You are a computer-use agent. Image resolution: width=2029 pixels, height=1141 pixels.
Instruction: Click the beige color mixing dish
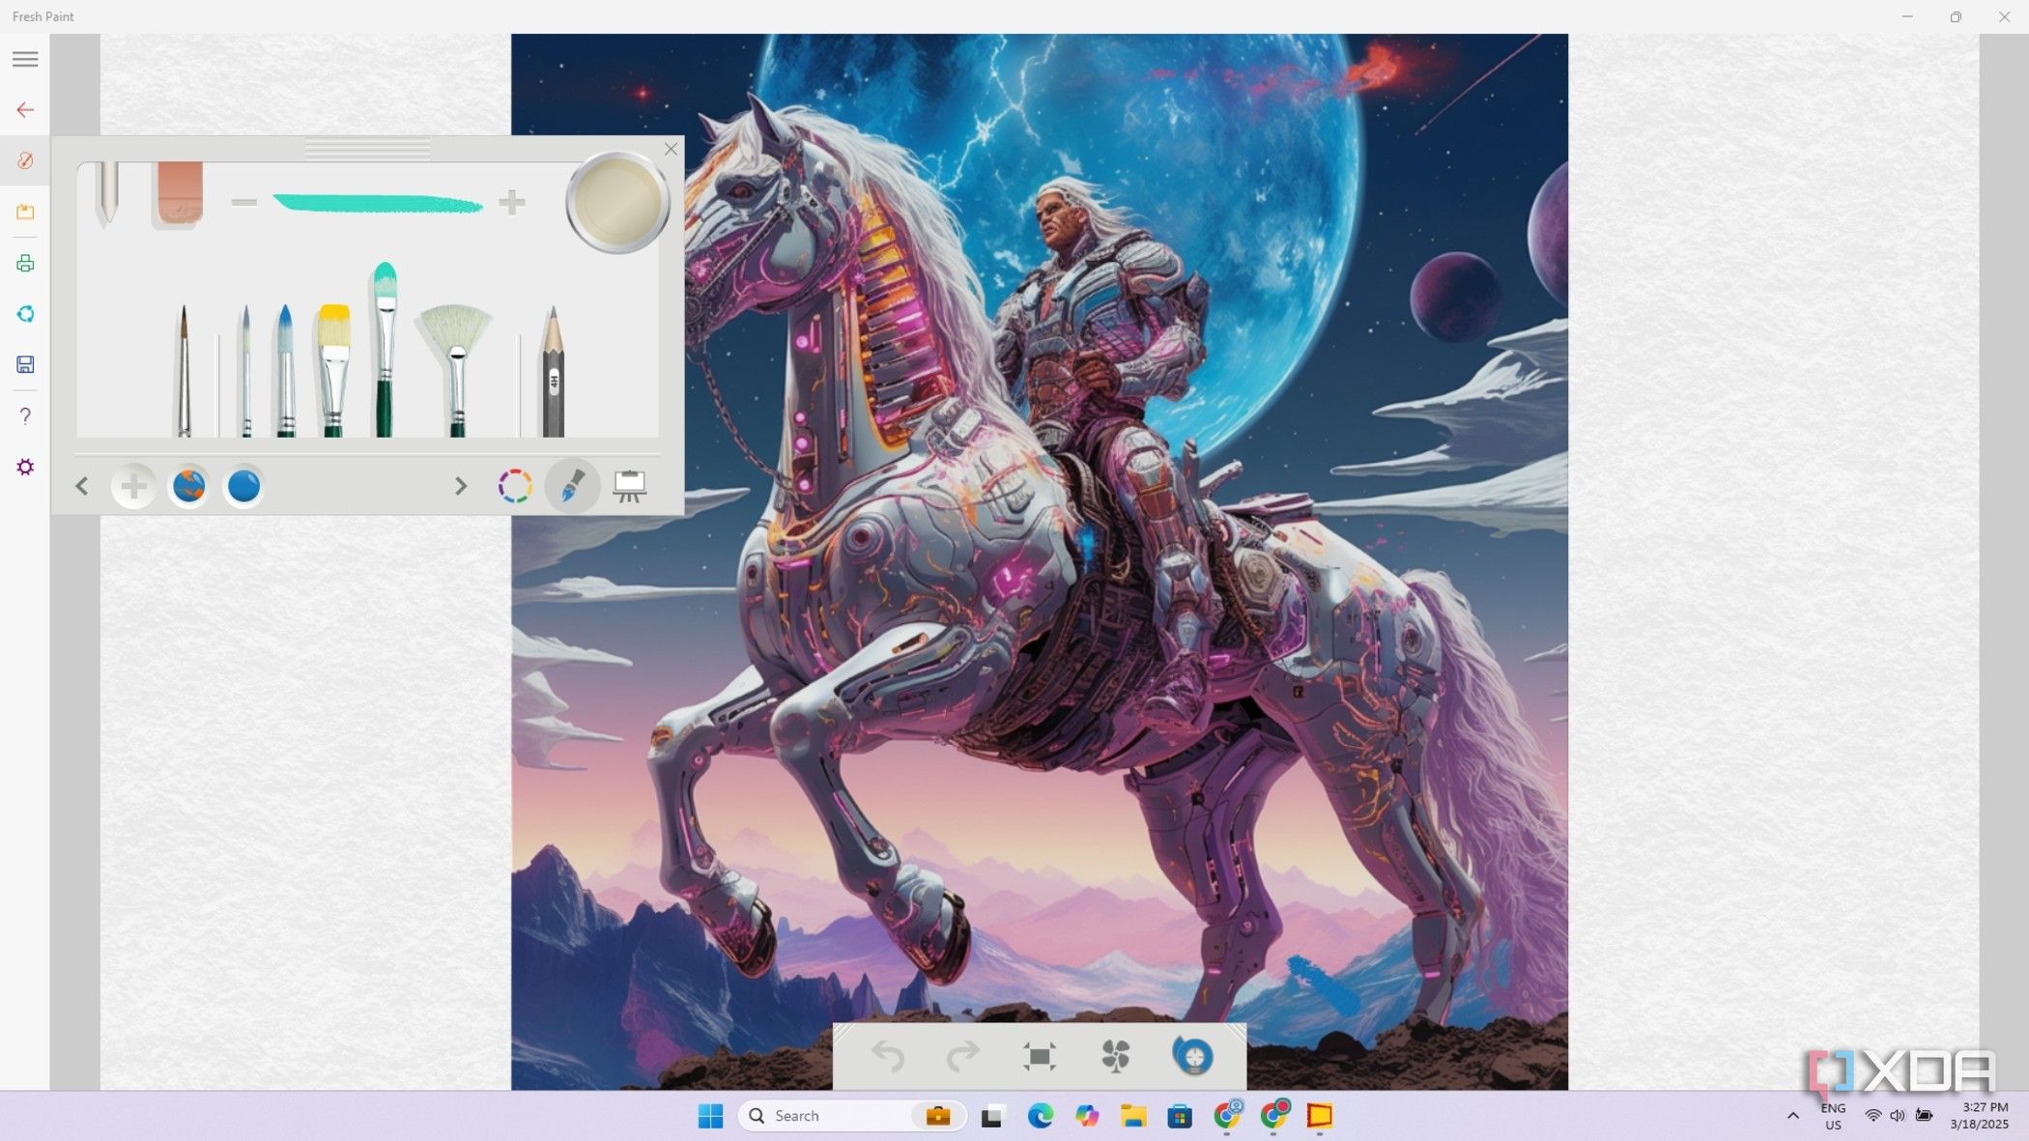(617, 203)
